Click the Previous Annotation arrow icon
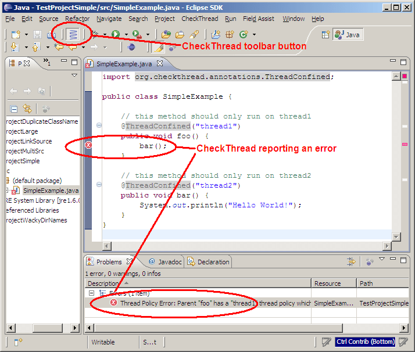Image resolution: width=415 pixels, height=352 pixels. click(36, 47)
